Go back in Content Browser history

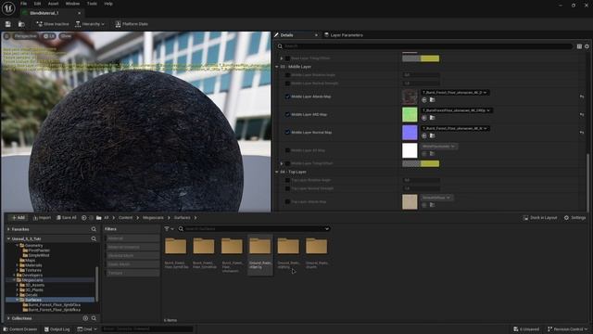pos(84,218)
